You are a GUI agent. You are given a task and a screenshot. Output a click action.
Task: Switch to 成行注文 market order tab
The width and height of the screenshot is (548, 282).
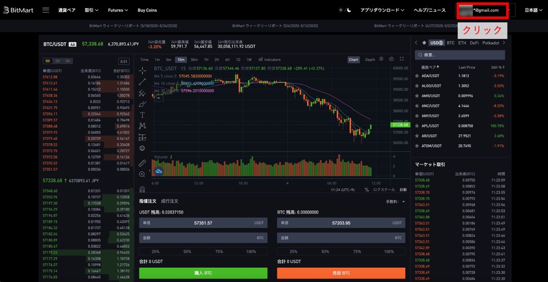pos(170,201)
